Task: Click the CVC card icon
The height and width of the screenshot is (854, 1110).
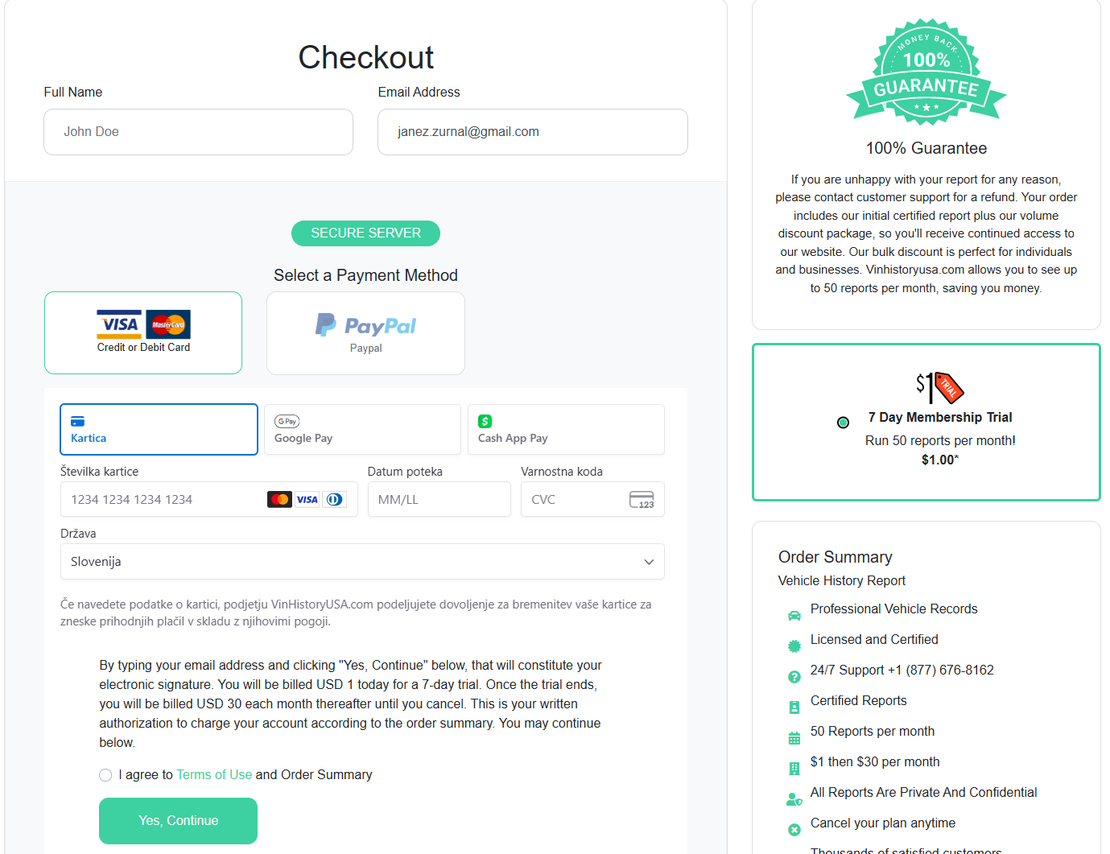Action: (x=642, y=500)
